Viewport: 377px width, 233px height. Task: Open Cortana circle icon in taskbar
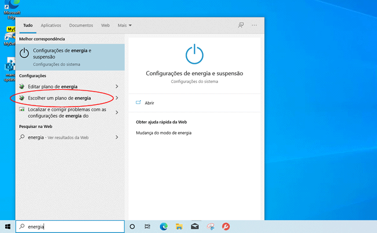[132, 227]
